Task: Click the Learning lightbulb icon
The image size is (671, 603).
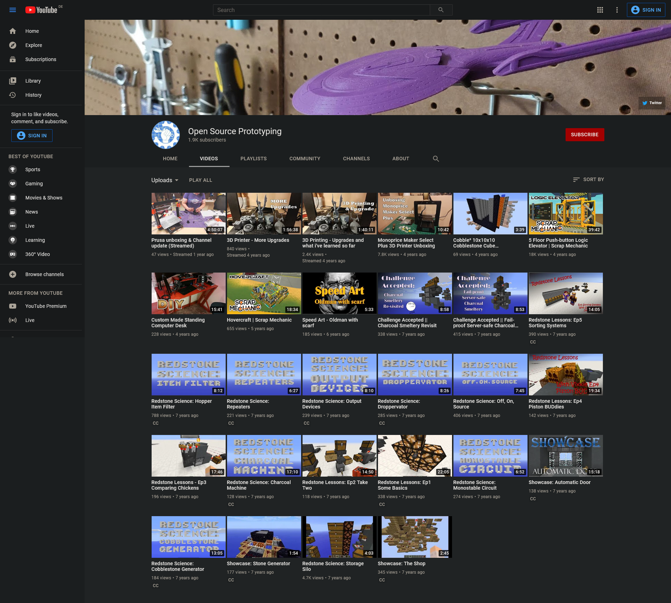Action: pos(13,240)
